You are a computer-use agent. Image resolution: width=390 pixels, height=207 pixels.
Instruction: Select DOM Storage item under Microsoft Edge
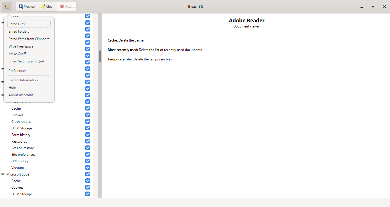[x=21, y=194]
